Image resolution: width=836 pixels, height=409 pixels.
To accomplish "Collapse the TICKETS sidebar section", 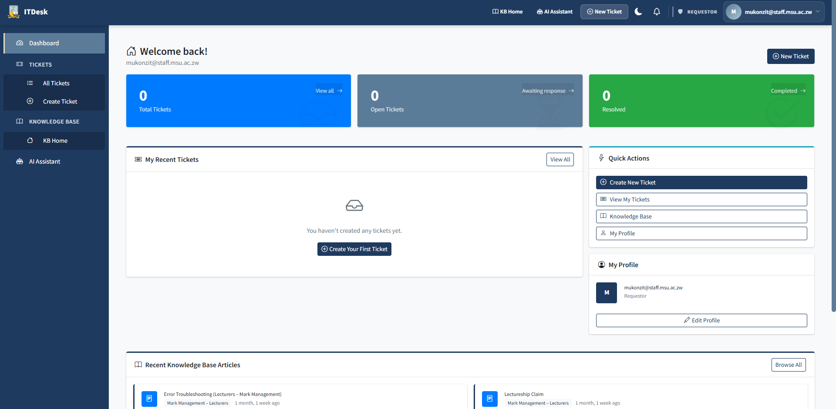I will coord(54,64).
